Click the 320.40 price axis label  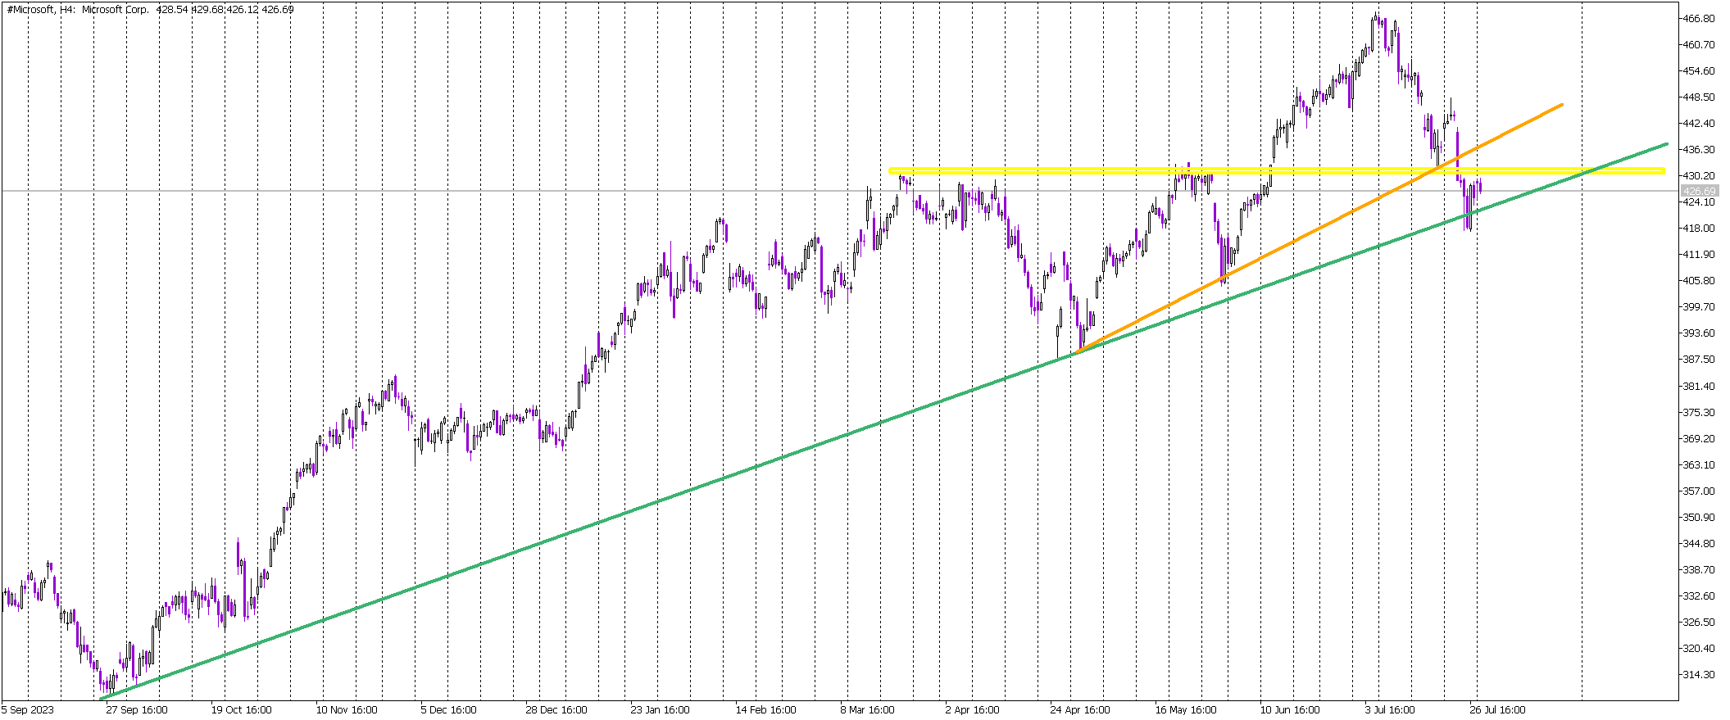[1697, 648]
